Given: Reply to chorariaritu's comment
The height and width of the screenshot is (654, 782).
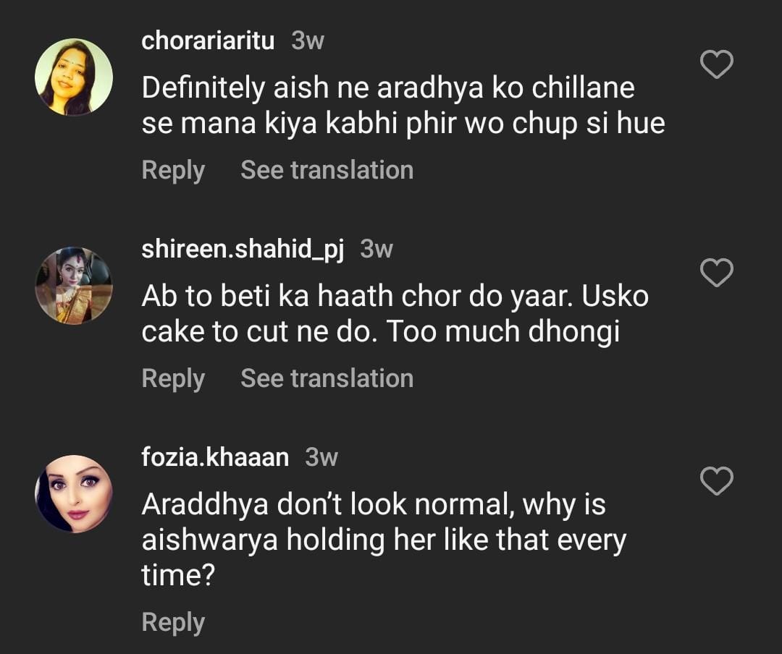Looking at the screenshot, I should (x=173, y=170).
